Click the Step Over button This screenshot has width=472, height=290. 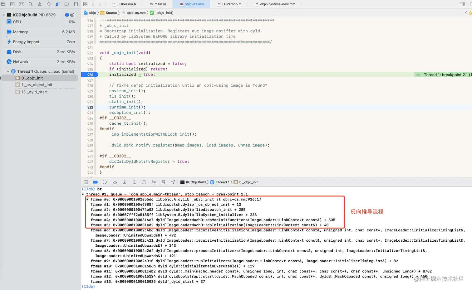tap(115, 182)
